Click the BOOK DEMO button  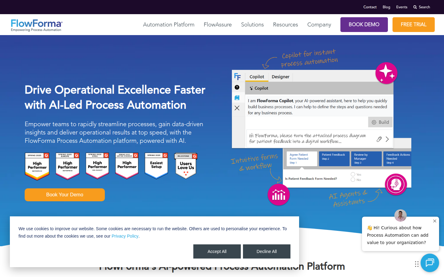pos(364,25)
